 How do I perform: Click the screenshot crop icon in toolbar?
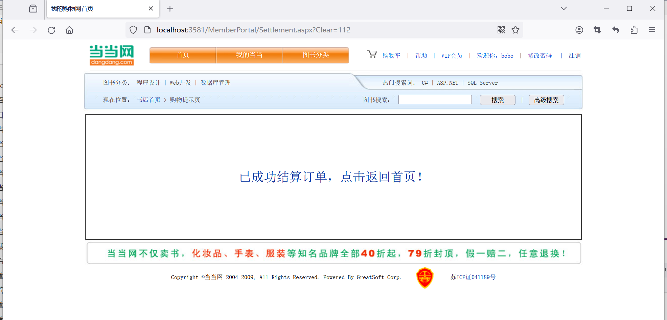tap(597, 30)
